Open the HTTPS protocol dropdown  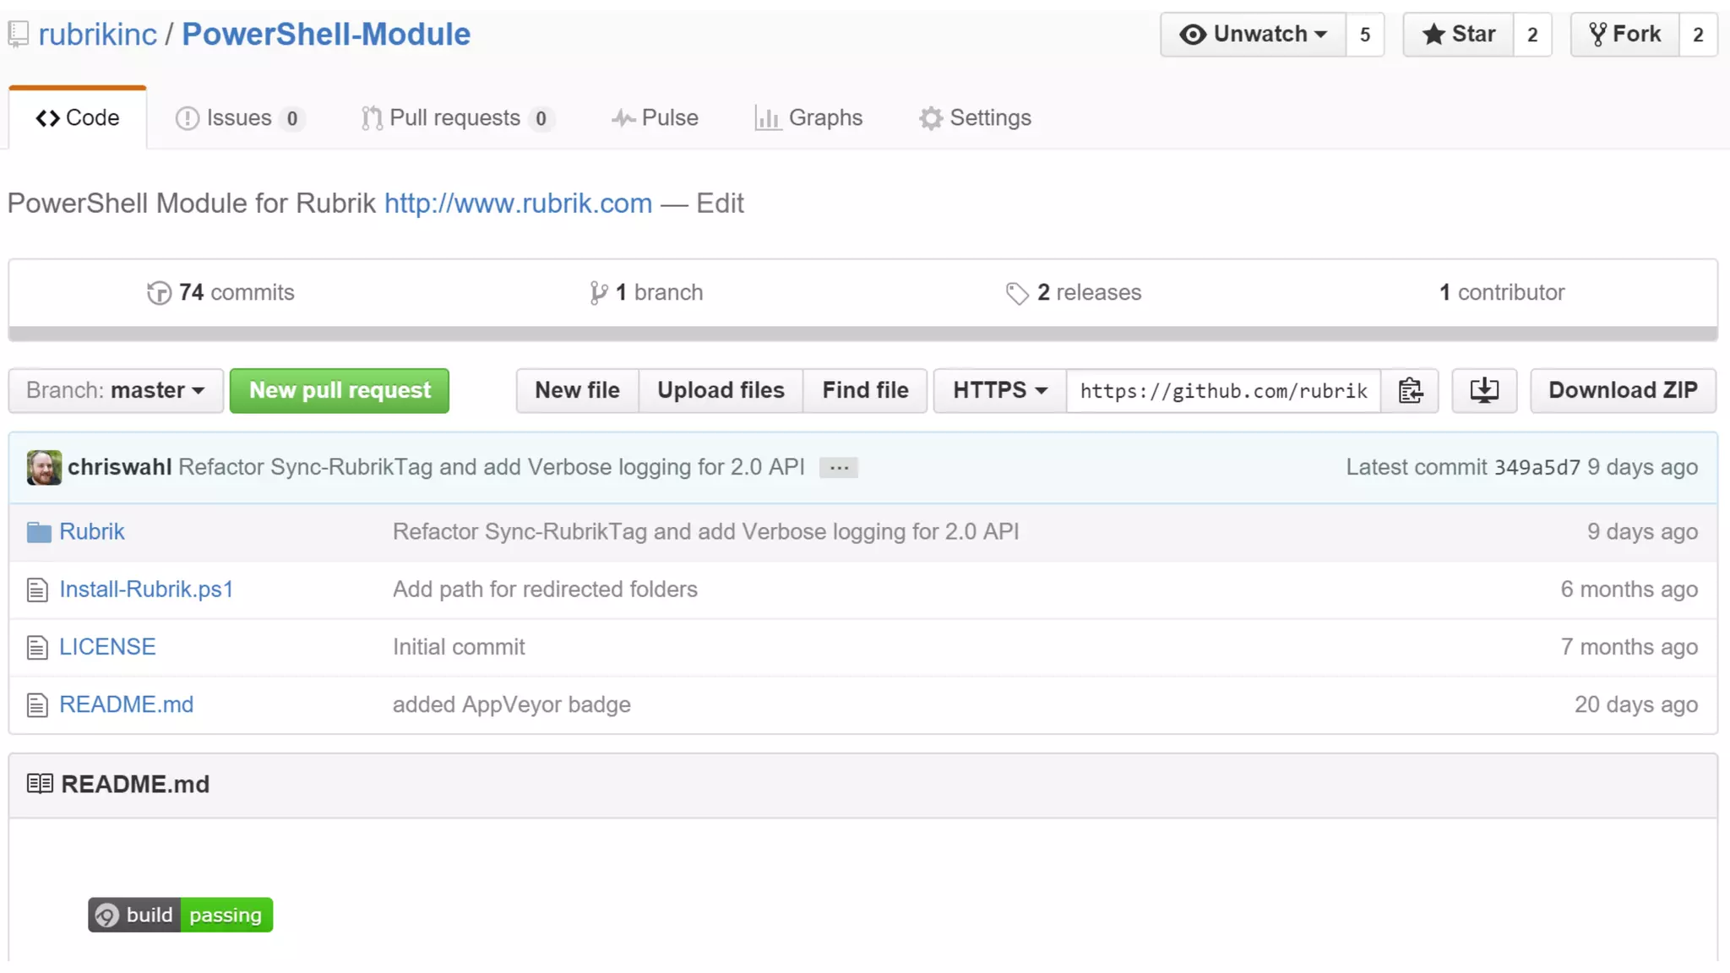click(999, 390)
